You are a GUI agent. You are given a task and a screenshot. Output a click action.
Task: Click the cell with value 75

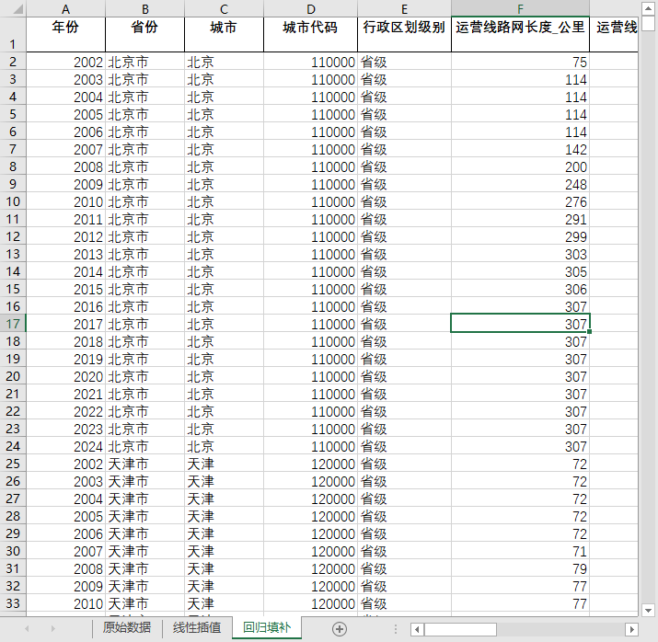520,62
